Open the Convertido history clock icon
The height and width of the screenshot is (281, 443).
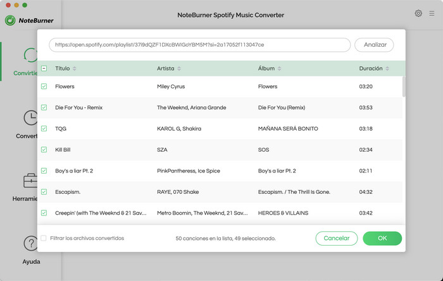click(30, 118)
